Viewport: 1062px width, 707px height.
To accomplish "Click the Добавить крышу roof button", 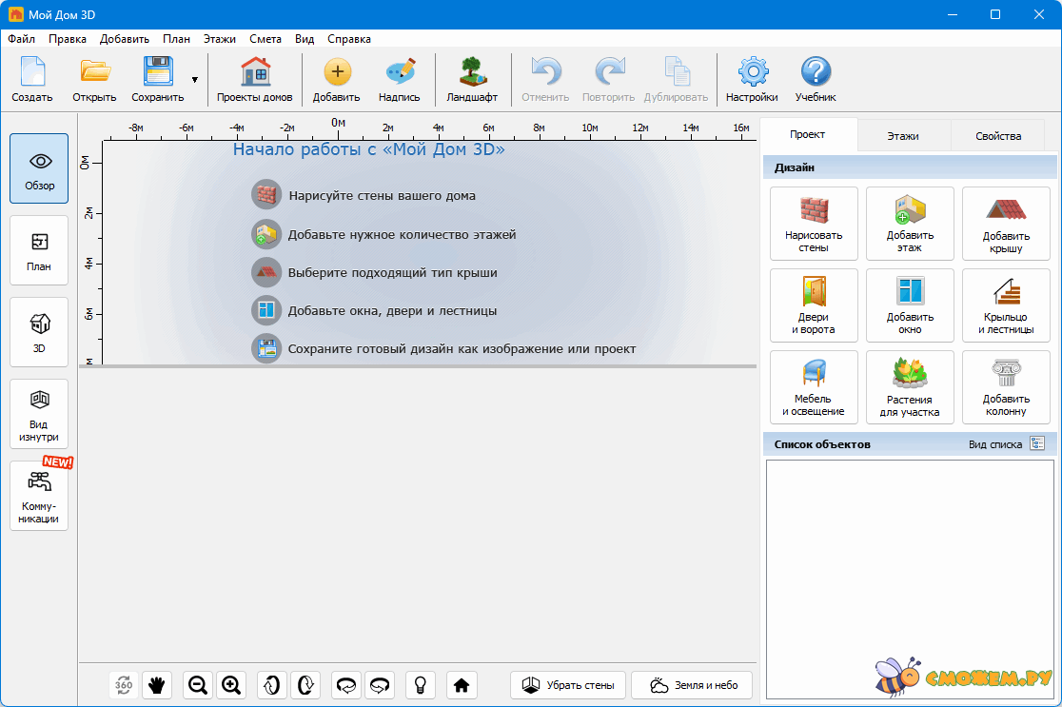I will (1006, 224).
